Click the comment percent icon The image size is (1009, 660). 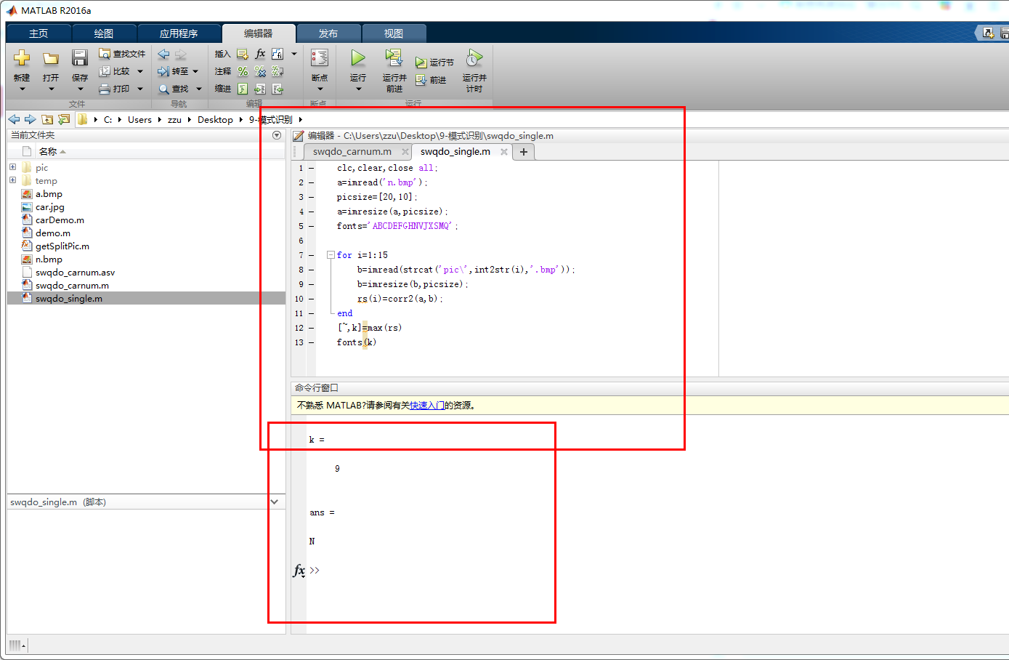pos(243,71)
